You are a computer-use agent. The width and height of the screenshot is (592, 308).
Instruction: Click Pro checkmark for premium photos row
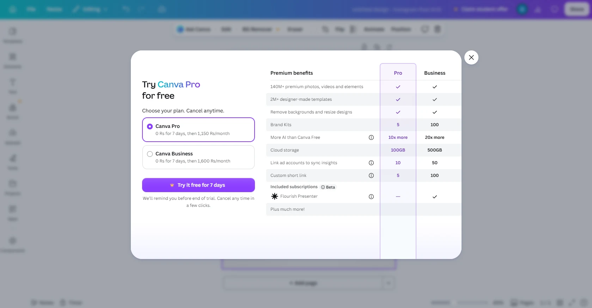point(398,87)
